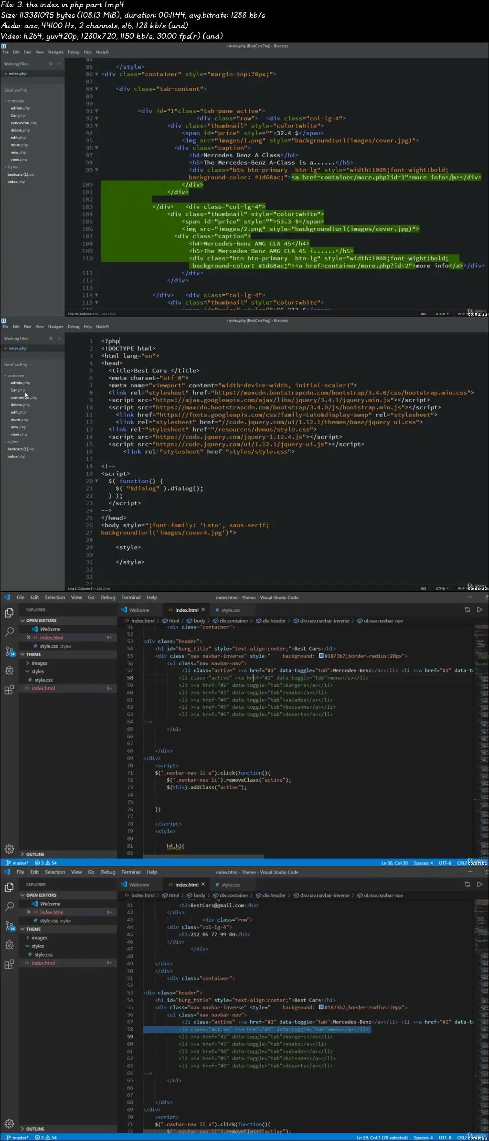Open Explorer icon in VS Code window with 78 selected
489x1141 pixels.
click(x=9, y=887)
